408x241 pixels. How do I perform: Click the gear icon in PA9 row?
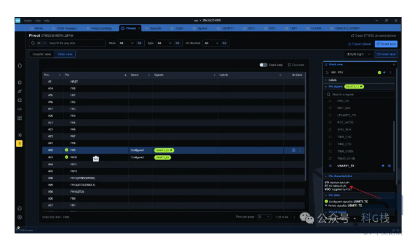[x=293, y=150]
